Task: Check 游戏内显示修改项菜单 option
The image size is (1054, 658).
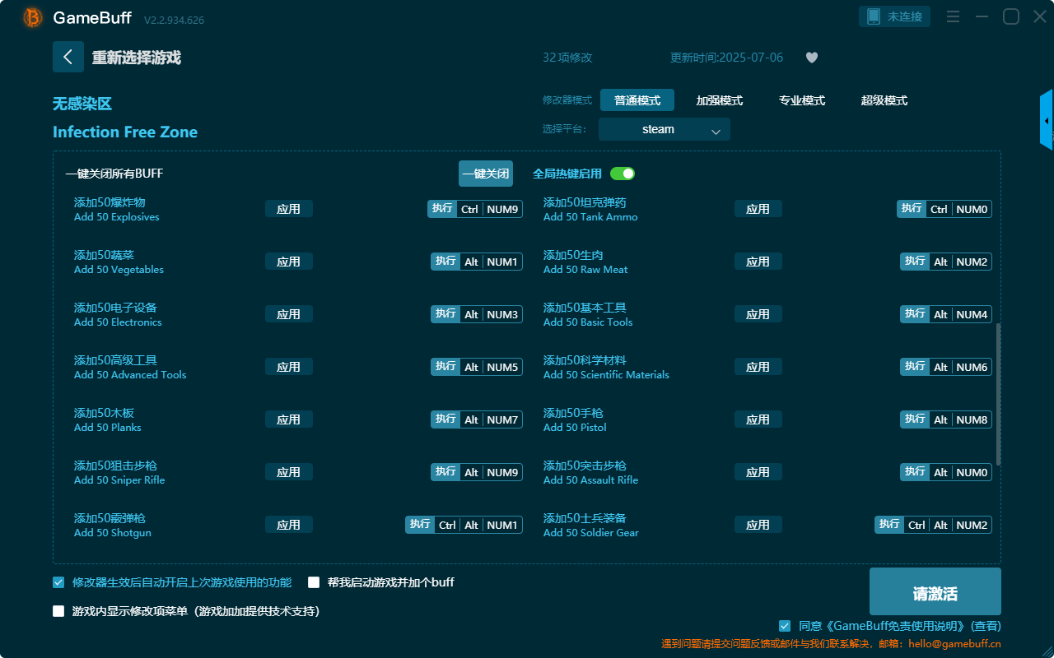Action: tap(58, 611)
